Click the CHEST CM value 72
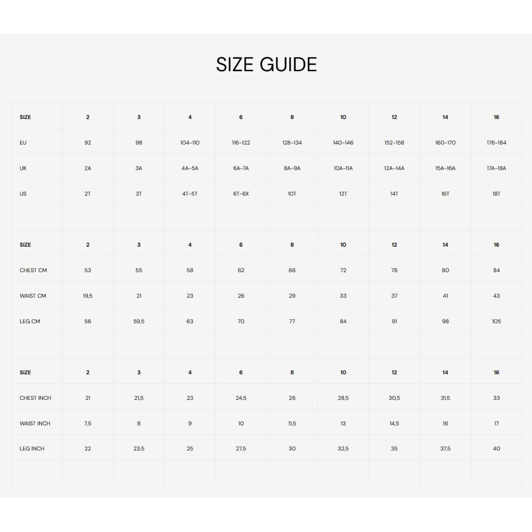The height and width of the screenshot is (532, 532). click(x=343, y=270)
